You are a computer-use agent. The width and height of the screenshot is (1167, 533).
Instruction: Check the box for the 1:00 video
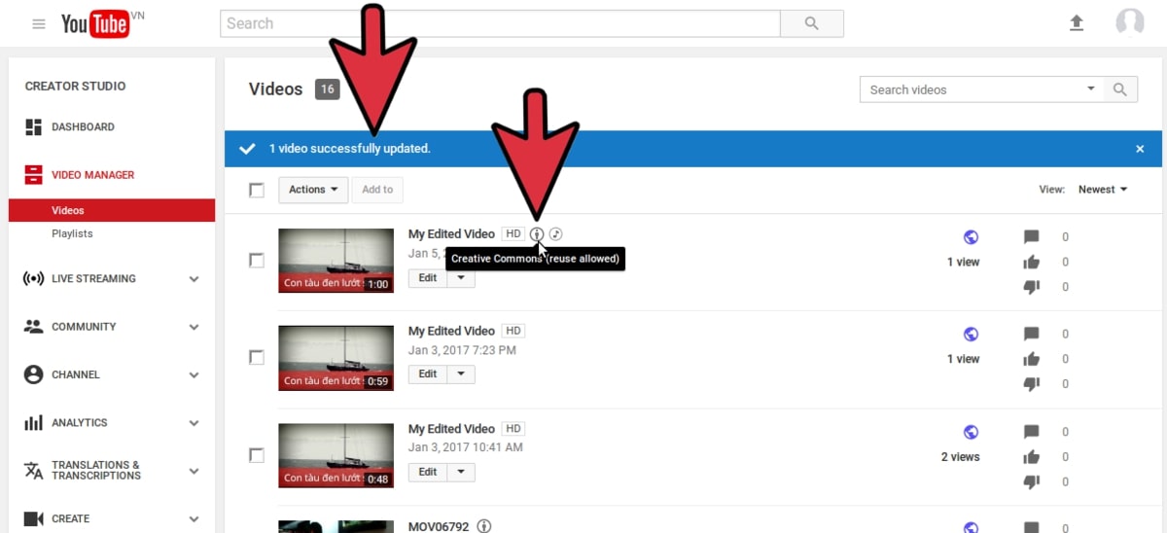pos(257,260)
